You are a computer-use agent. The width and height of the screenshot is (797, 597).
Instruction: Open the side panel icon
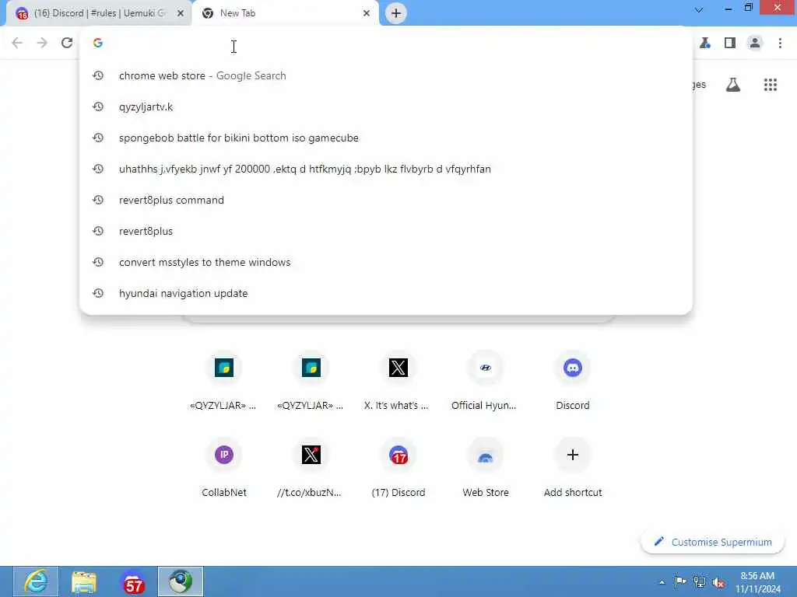click(730, 44)
